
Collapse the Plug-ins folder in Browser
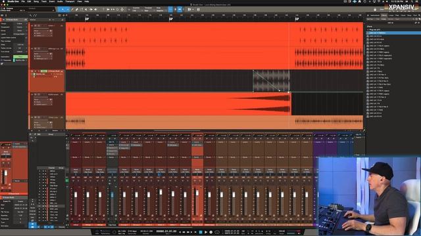coord(368,29)
